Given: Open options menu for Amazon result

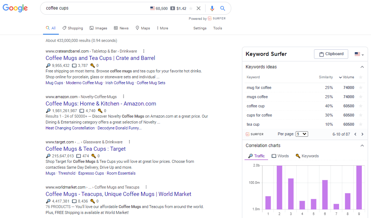Looking at the screenshot, I should click(124, 96).
